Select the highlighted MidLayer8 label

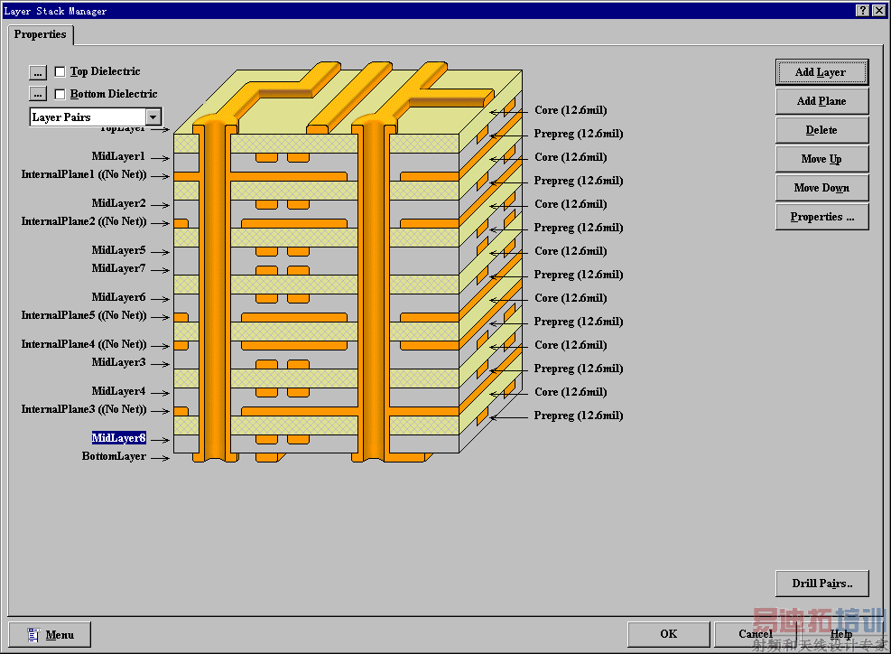point(119,438)
